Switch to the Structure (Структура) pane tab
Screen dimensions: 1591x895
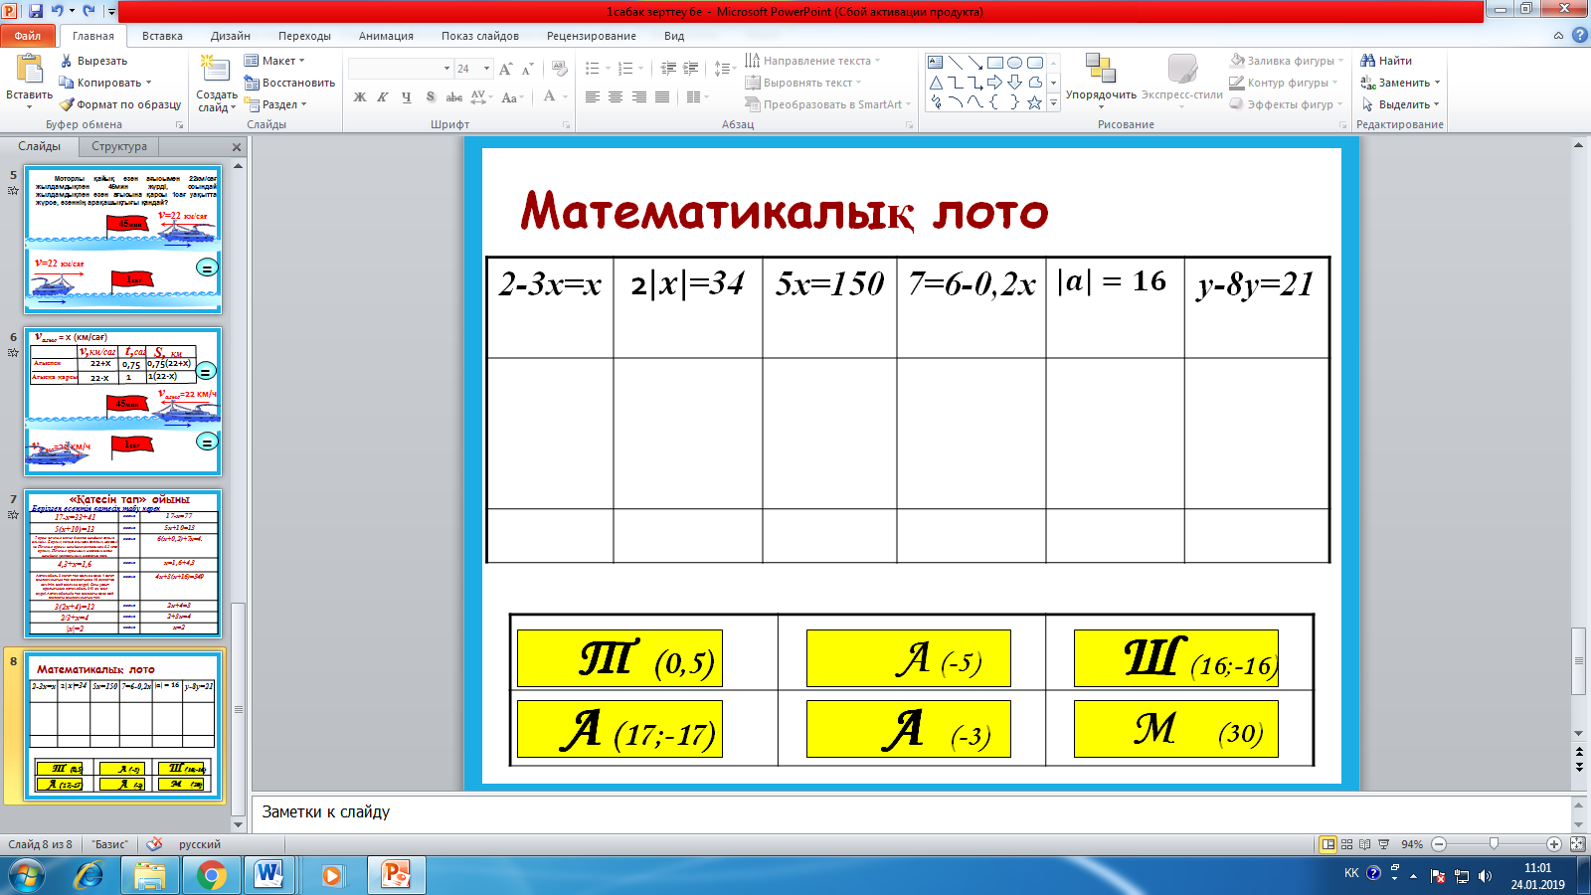click(x=119, y=146)
